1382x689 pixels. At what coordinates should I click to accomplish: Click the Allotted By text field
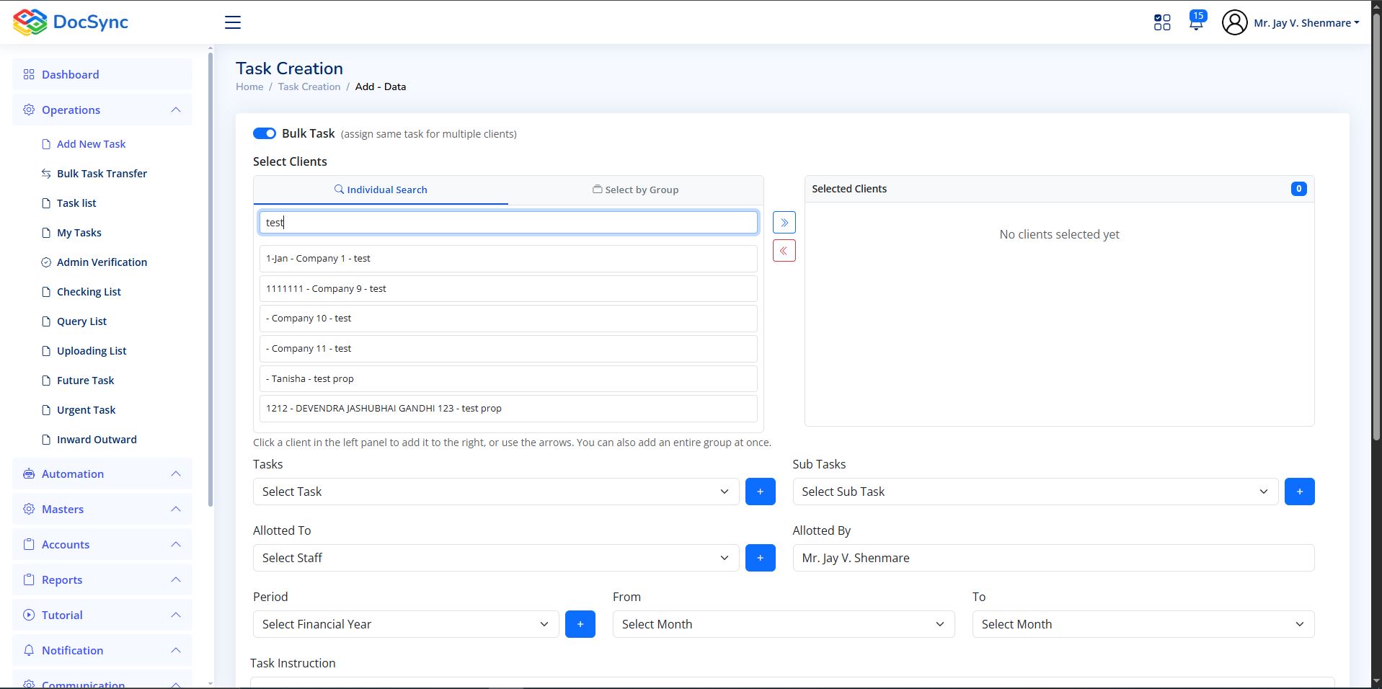pos(1053,558)
